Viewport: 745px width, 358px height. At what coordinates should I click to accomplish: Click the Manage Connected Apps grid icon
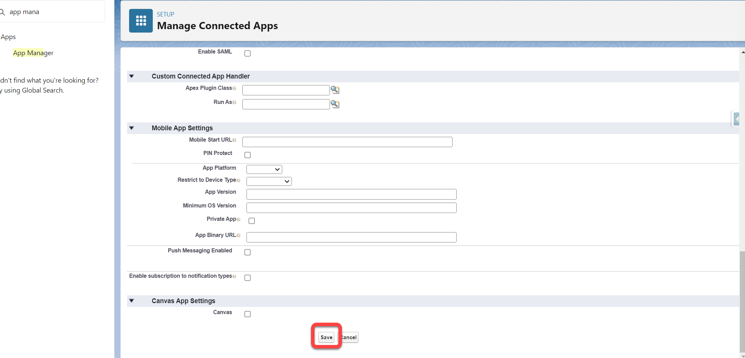click(x=141, y=21)
